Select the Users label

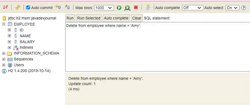[x=19, y=65]
